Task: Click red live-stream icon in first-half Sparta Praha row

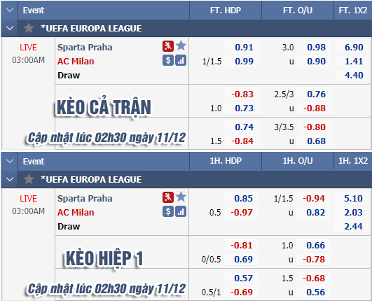Action: point(168,197)
